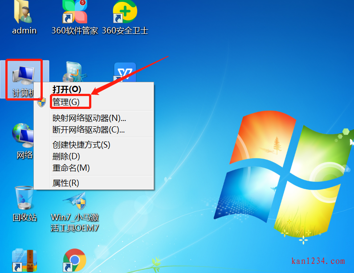This screenshot has height=273, width=354.
Task: Choose 删除(D) in the context menu
Action: click(x=66, y=157)
